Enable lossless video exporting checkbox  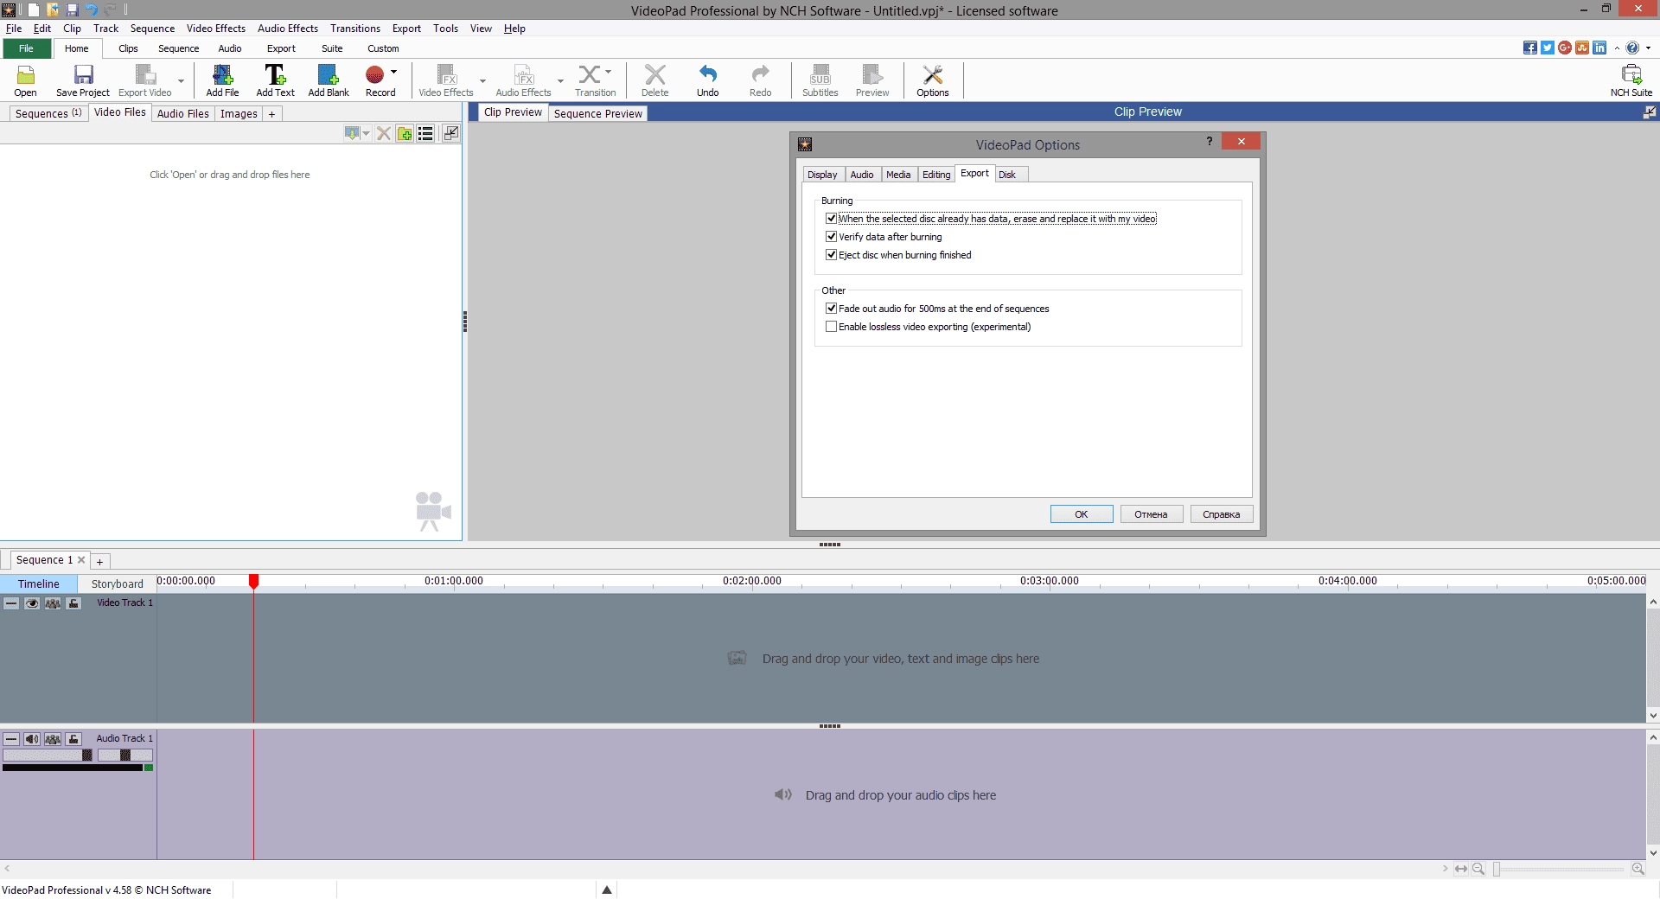click(x=831, y=327)
